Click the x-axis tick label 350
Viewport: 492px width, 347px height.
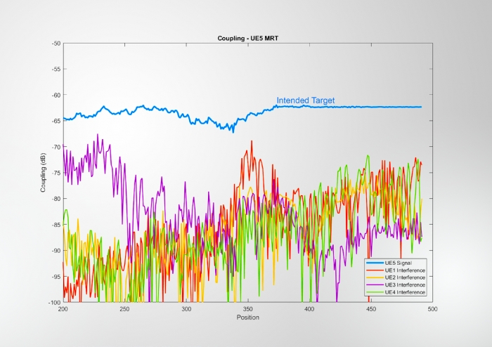pos(248,309)
